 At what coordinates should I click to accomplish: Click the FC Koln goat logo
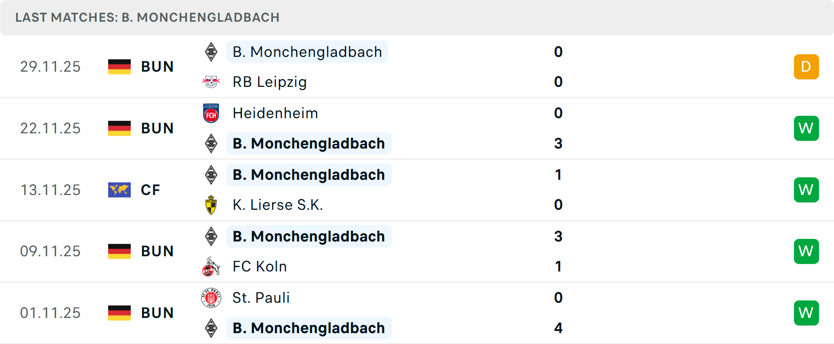[x=211, y=266]
